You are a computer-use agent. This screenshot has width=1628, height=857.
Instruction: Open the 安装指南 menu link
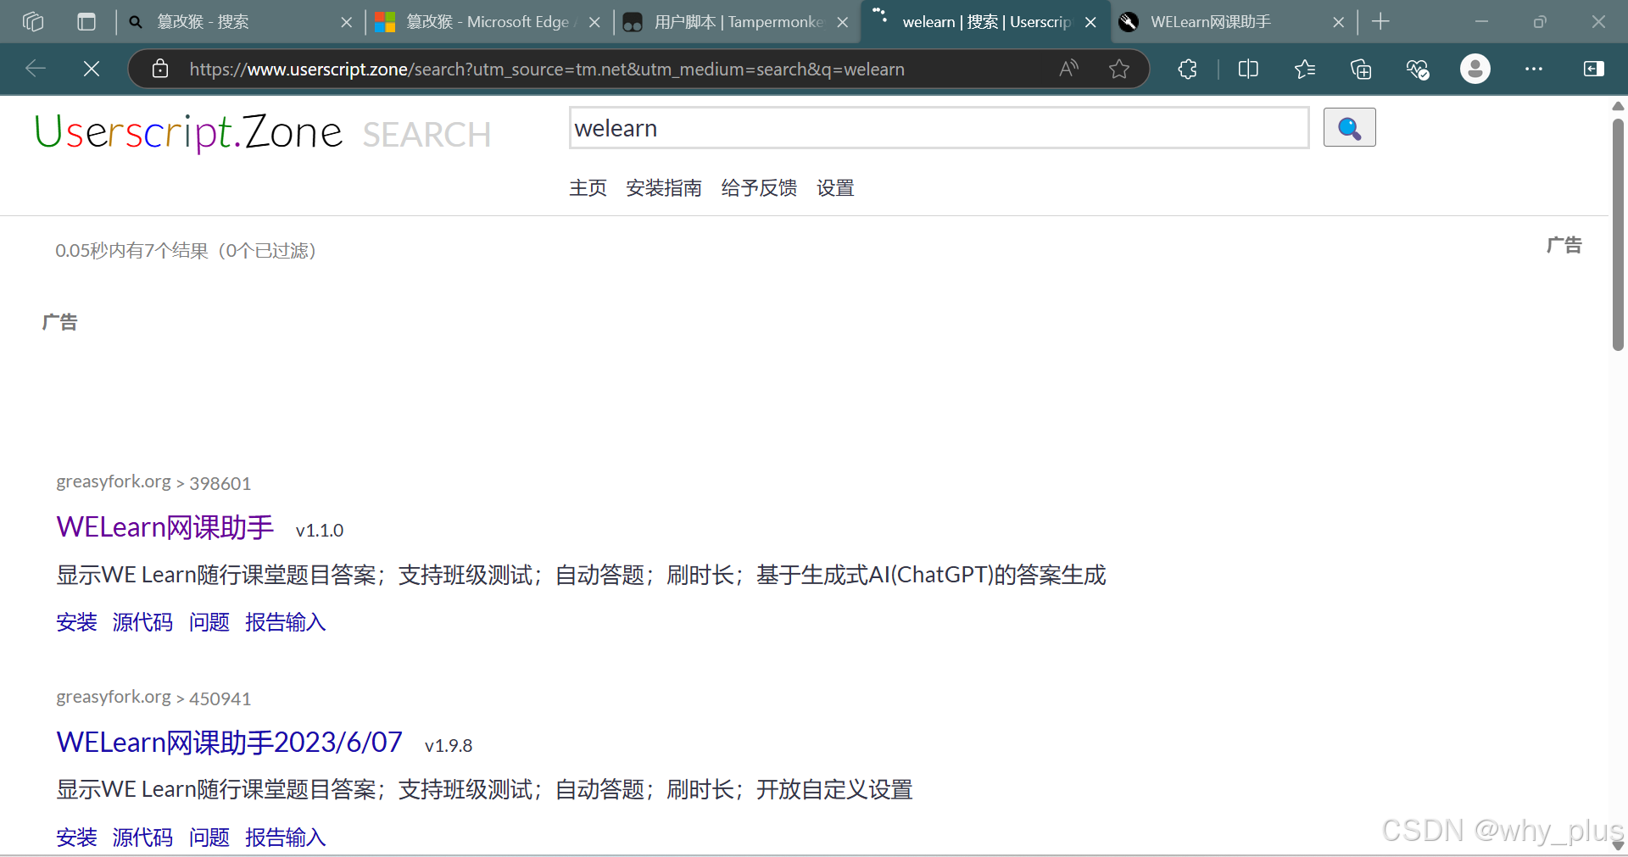(x=664, y=188)
